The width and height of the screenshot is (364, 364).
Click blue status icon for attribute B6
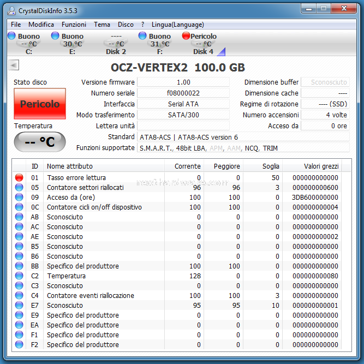coord(19,256)
